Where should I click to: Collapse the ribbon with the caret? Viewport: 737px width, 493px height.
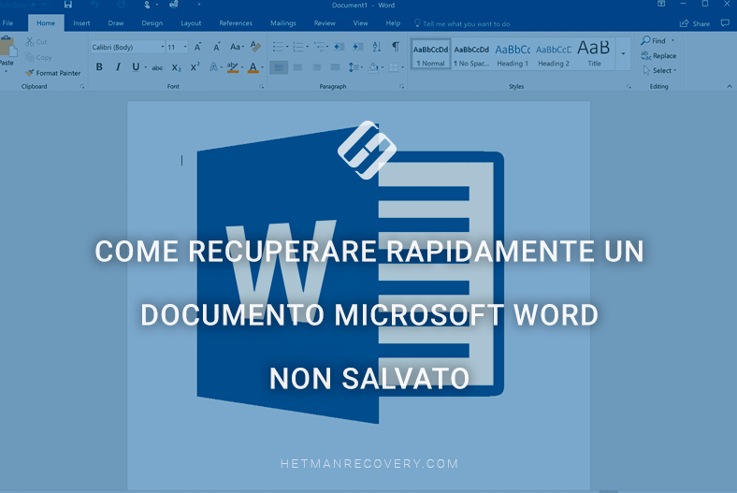(x=729, y=86)
